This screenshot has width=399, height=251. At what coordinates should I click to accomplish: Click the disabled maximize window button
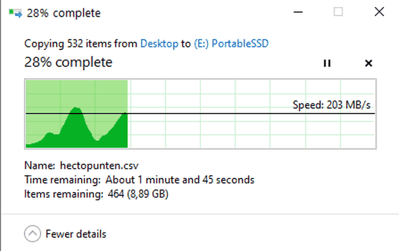pyautogui.click(x=338, y=12)
